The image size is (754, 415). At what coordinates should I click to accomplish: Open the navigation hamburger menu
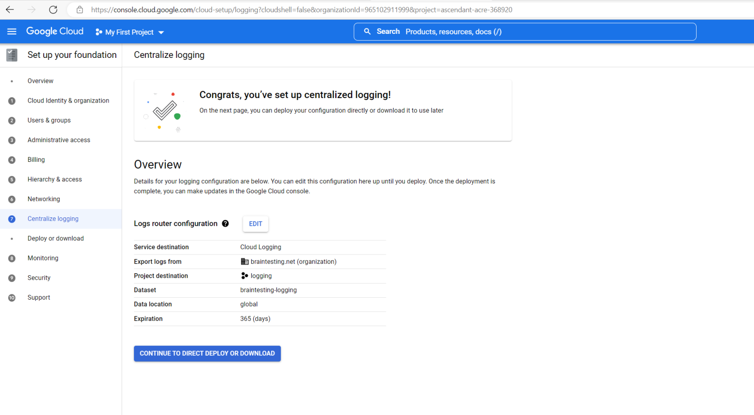tap(12, 31)
